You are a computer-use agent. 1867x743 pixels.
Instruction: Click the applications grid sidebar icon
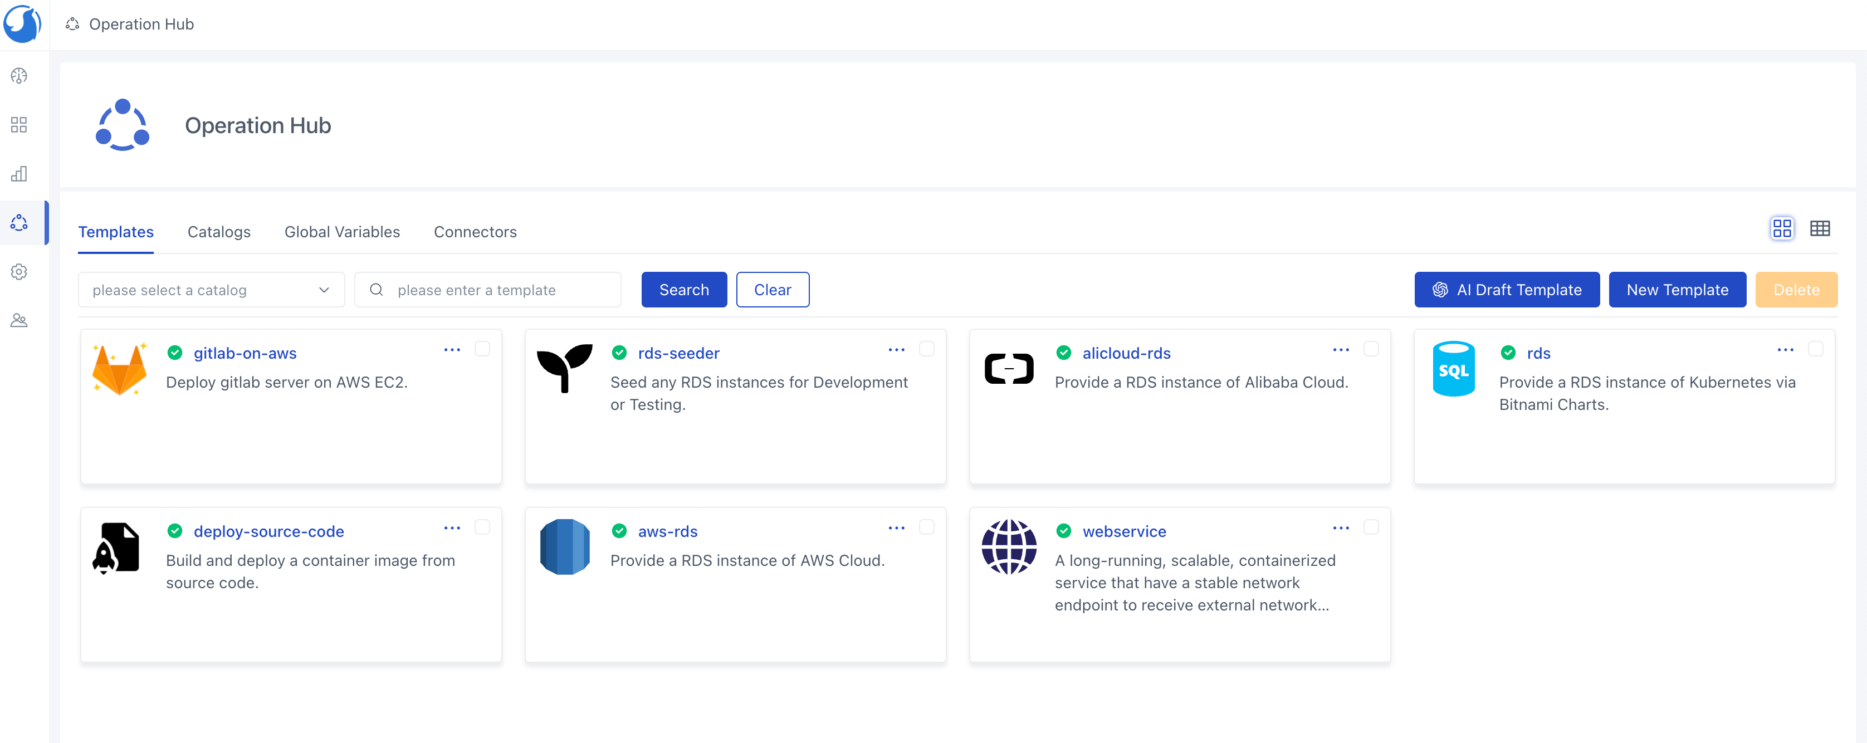(19, 125)
